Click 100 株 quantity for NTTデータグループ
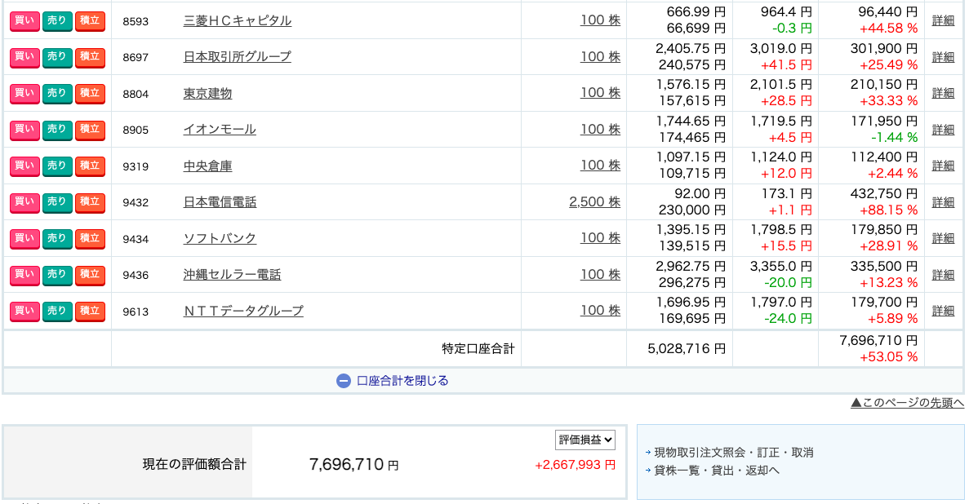The height and width of the screenshot is (504, 969). 600,310
